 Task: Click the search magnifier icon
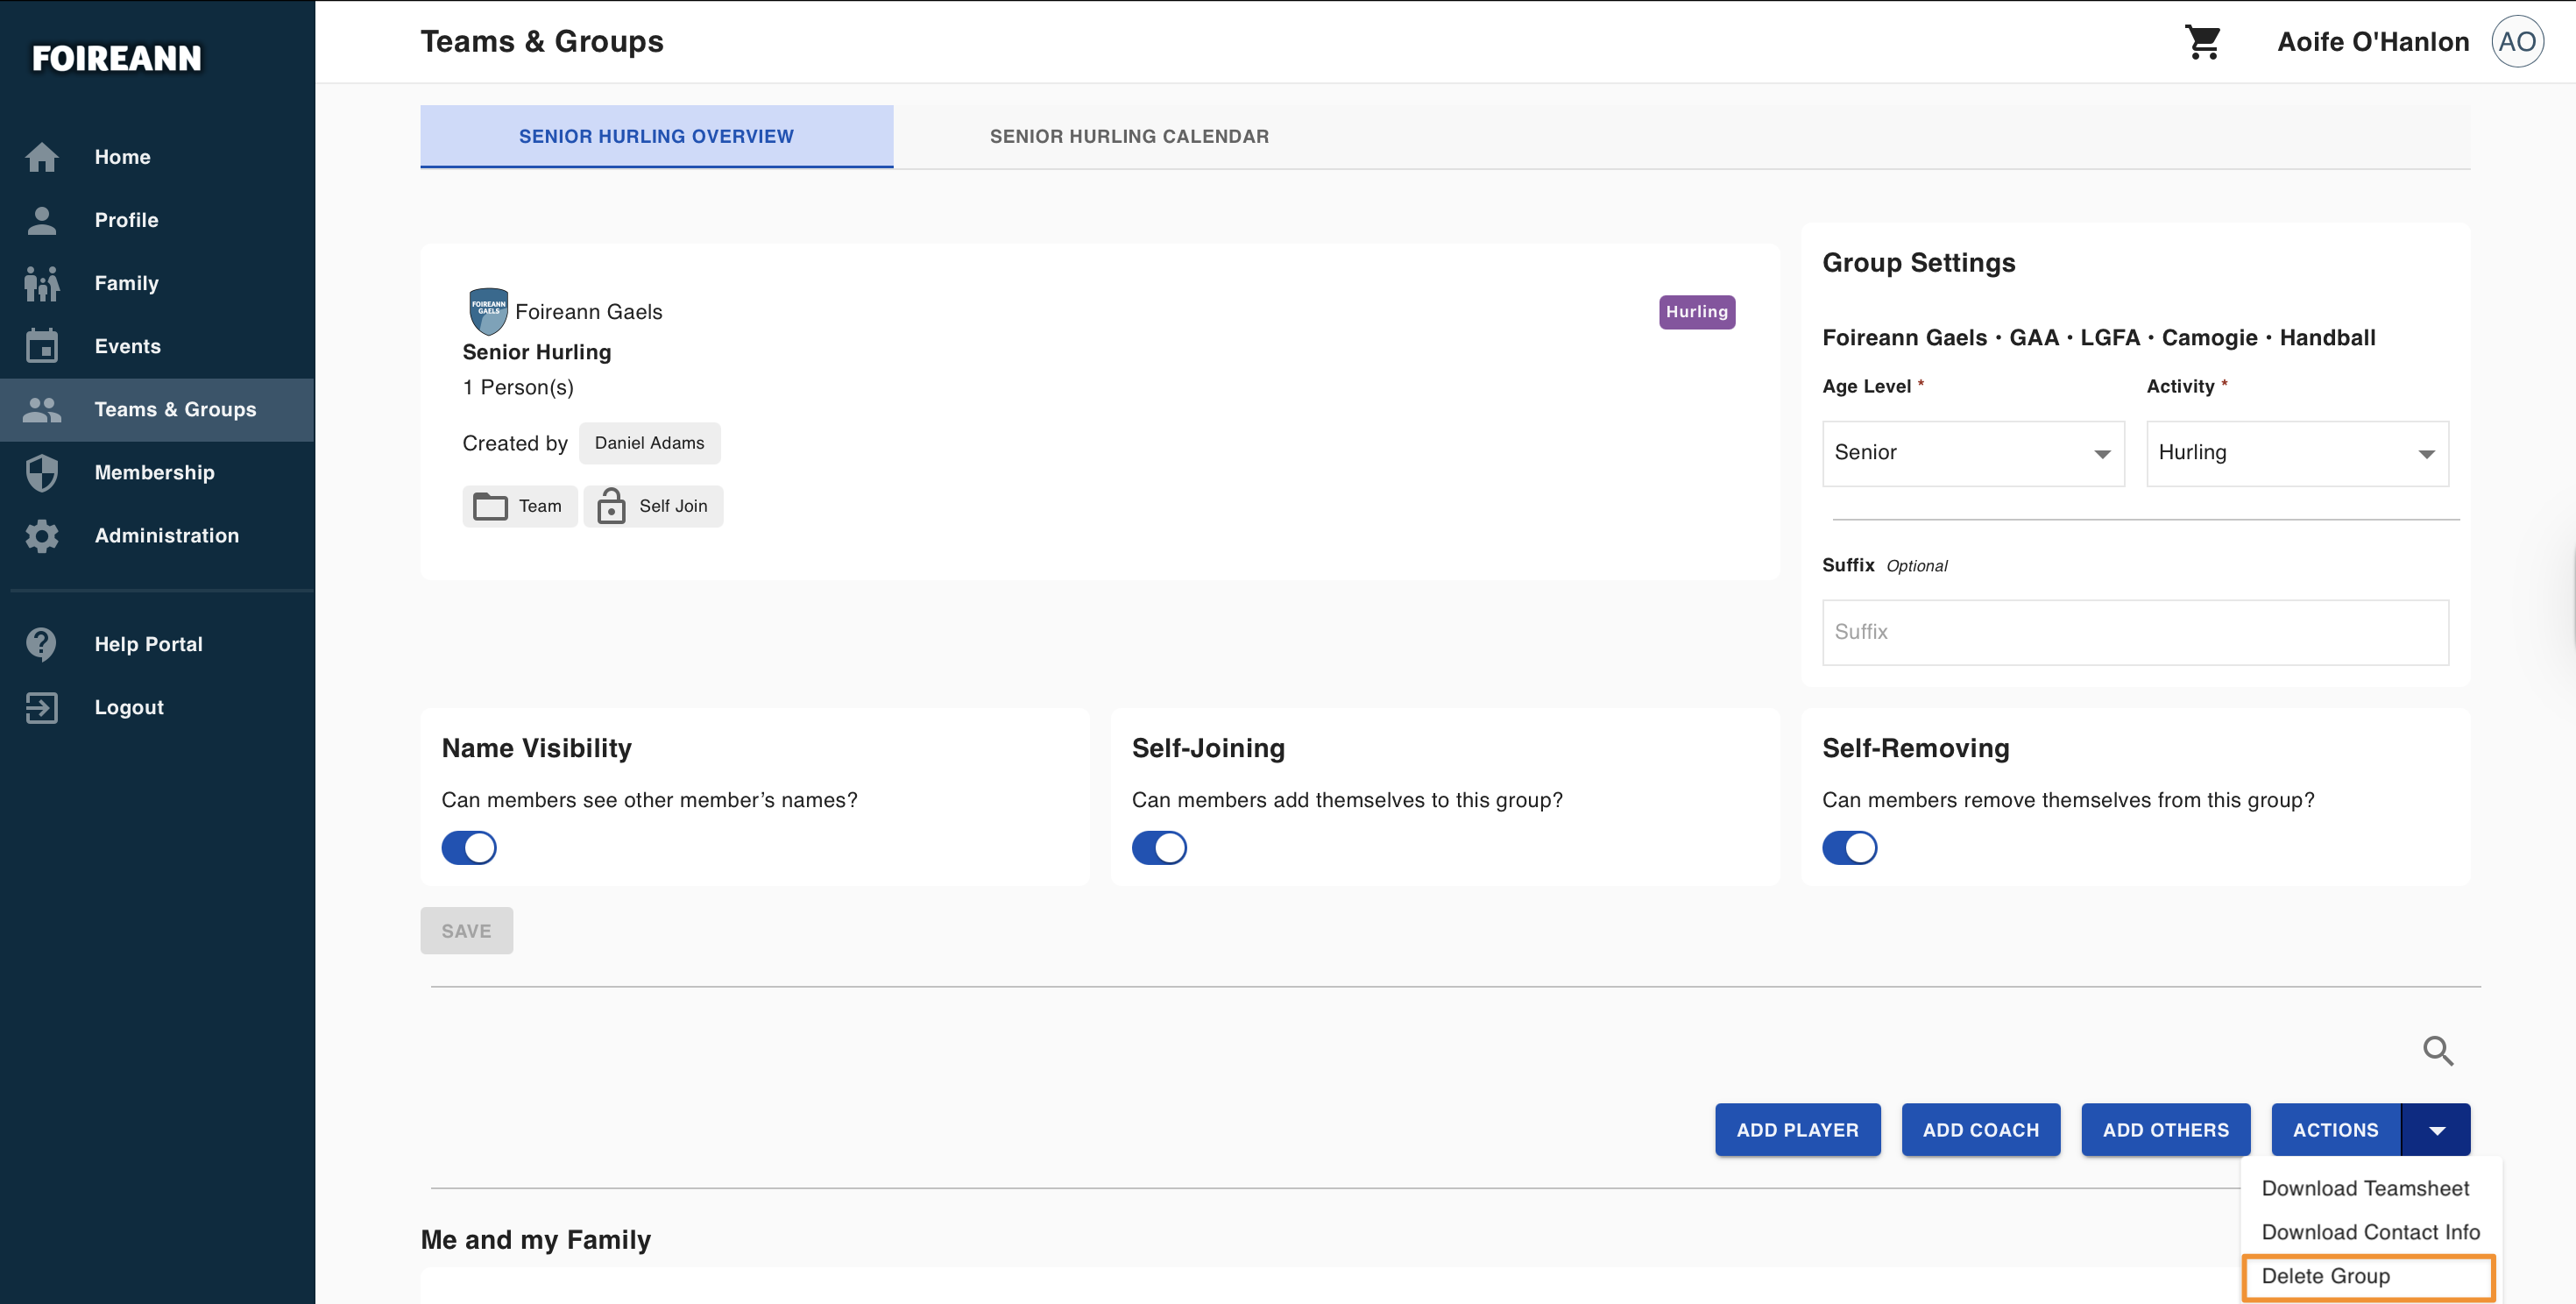tap(2438, 1051)
